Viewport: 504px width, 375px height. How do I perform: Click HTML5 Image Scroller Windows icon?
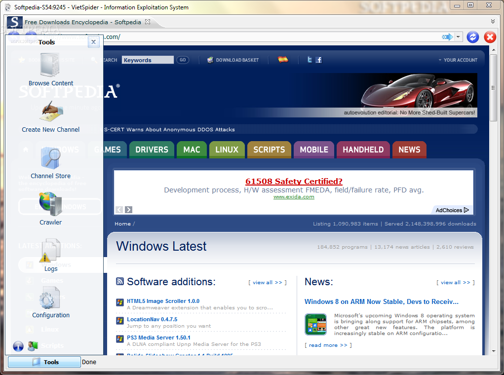tap(120, 302)
